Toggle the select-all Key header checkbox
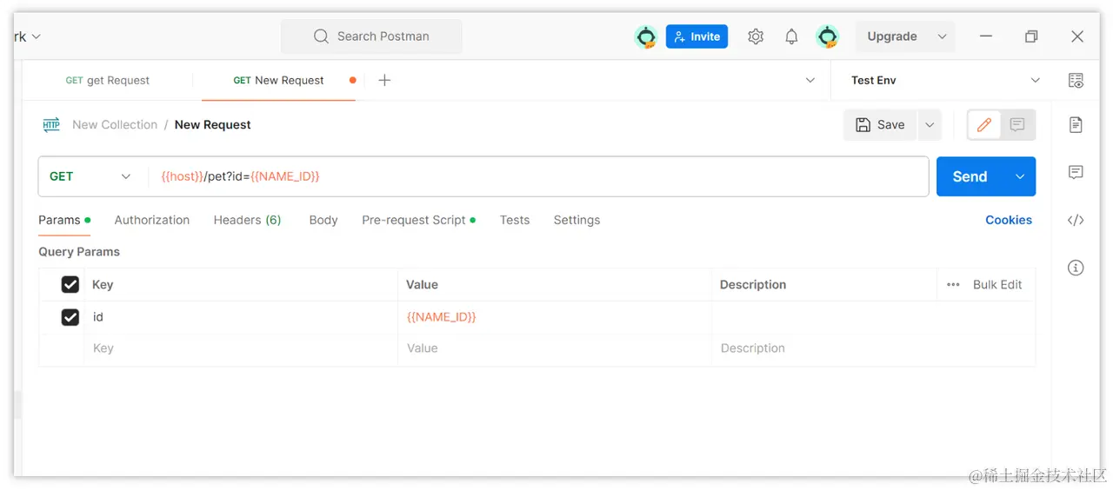This screenshot has width=1113, height=490. coord(70,284)
